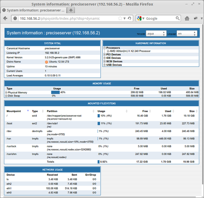Click the search magnifier icon
The width and height of the screenshot is (204, 198).
[x=178, y=18]
